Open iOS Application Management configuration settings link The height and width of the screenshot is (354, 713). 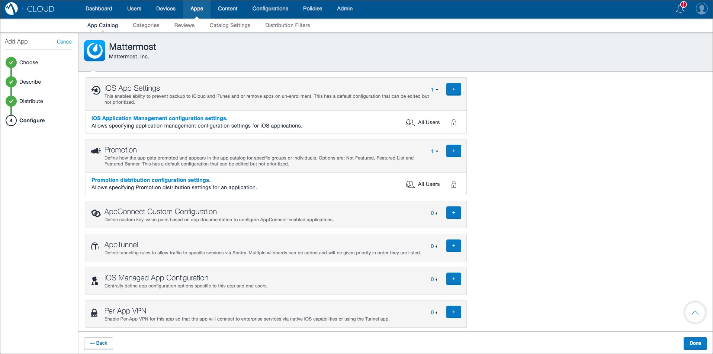pos(160,118)
